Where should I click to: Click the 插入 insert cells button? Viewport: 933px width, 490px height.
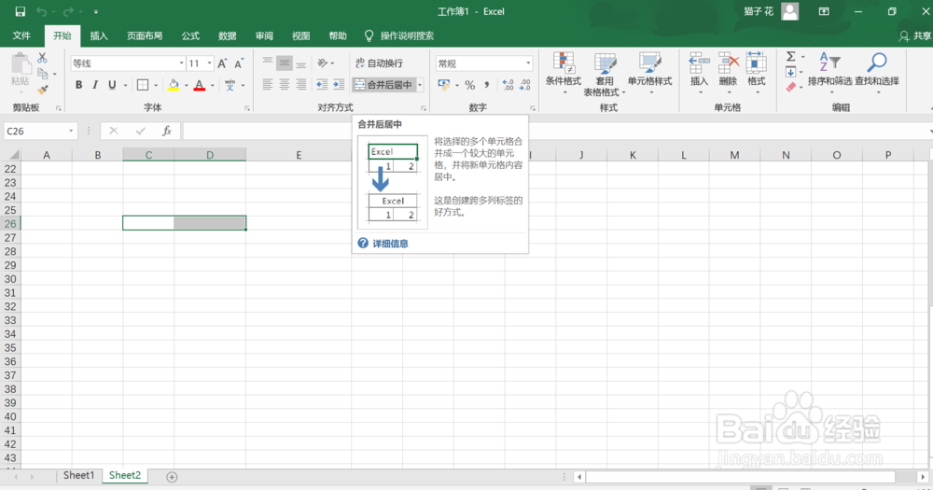[x=699, y=74]
